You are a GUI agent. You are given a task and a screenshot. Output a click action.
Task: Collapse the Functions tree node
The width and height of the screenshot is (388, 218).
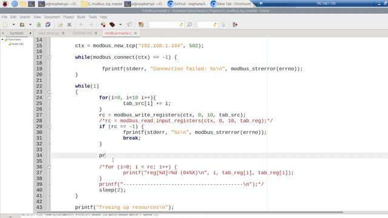pyautogui.click(x=2, y=39)
